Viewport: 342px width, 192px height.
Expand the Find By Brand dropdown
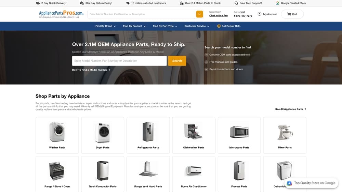pyautogui.click(x=105, y=26)
